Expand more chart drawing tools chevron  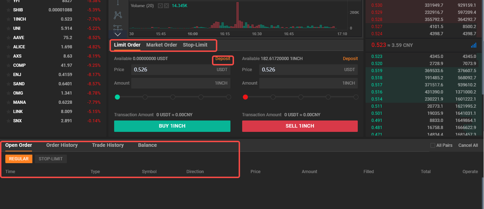118,34
